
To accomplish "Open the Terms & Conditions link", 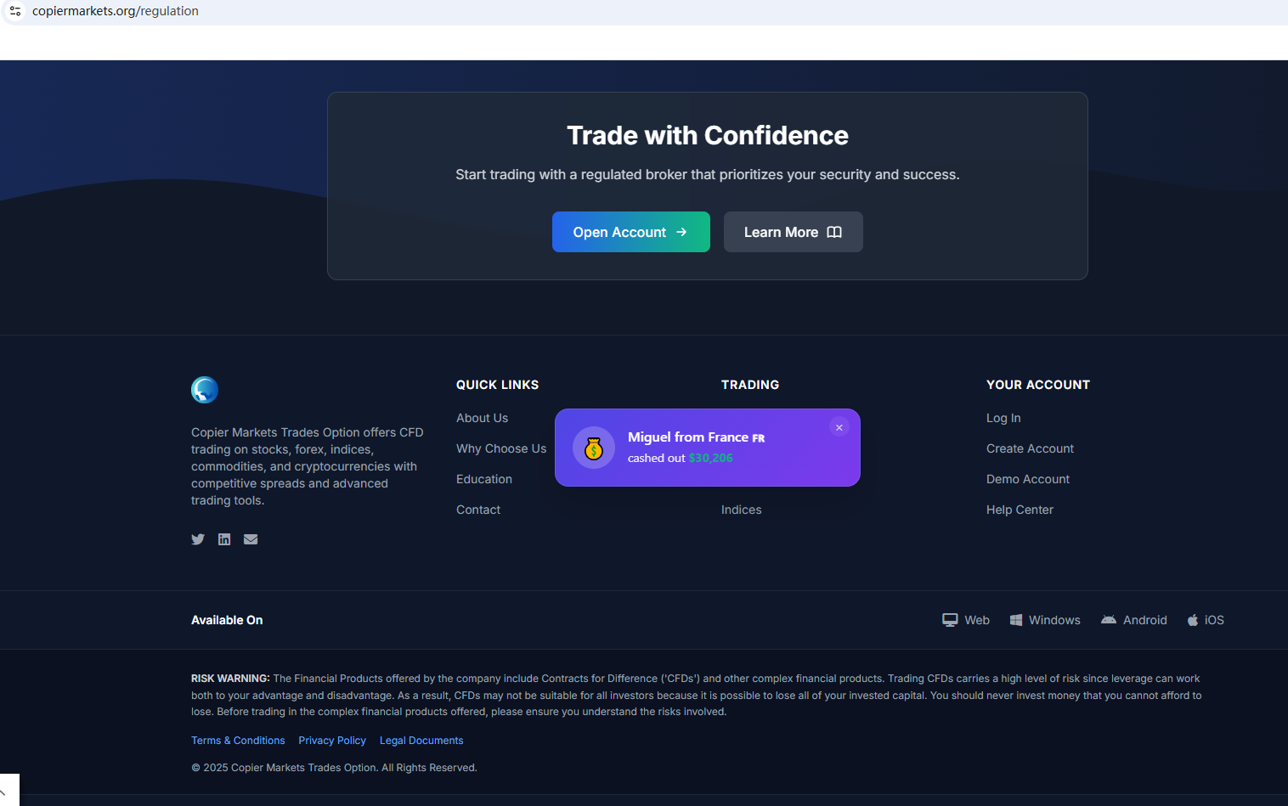I will [x=238, y=741].
